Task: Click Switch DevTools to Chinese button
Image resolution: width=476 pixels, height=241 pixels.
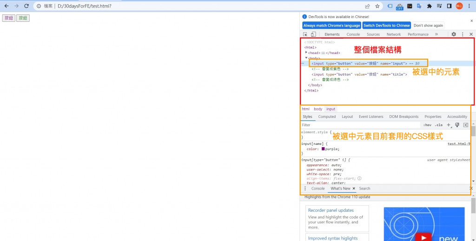Action: (x=386, y=26)
